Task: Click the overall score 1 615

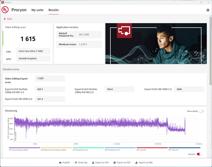Action: pos(28,39)
